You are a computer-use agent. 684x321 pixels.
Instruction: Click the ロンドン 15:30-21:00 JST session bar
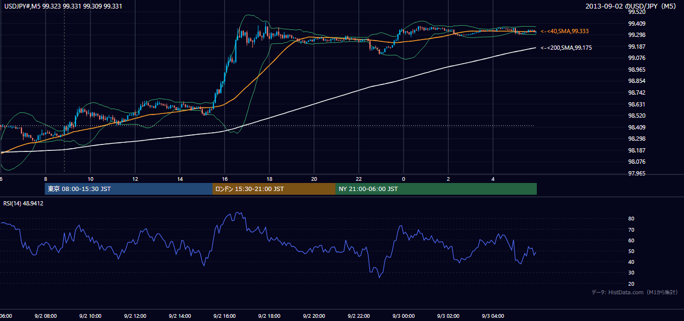pyautogui.click(x=274, y=189)
